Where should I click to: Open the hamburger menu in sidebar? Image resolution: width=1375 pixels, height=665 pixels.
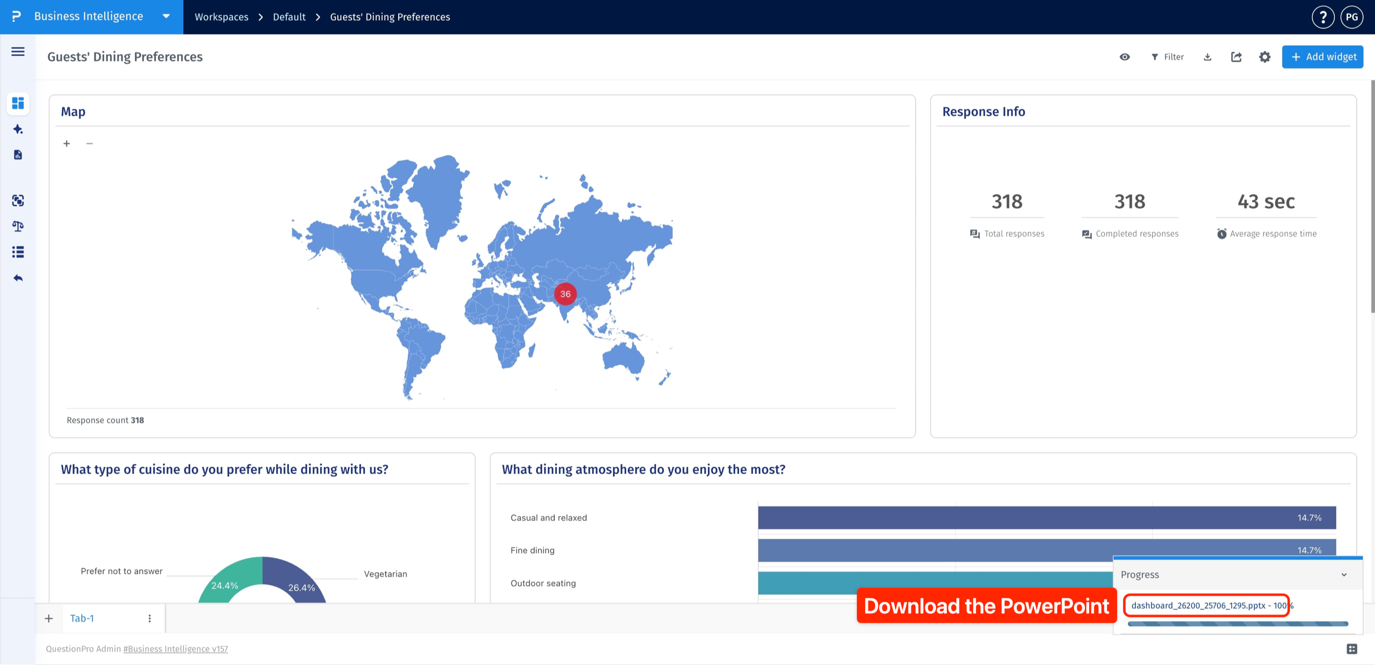18,52
